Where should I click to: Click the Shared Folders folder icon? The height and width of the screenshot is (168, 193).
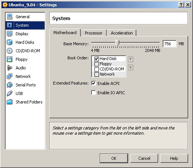point(10,102)
